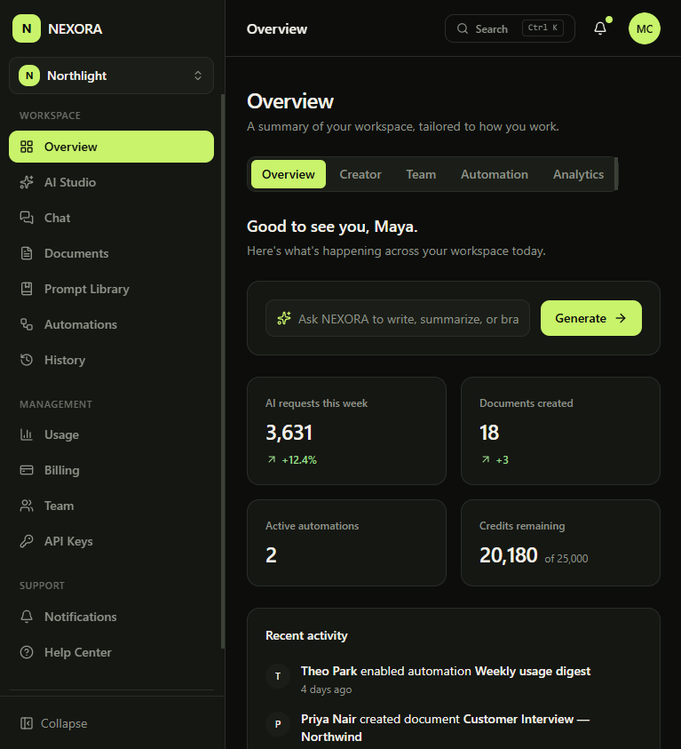
Task: Click Priya Nair's P avatar
Action: pos(278,724)
